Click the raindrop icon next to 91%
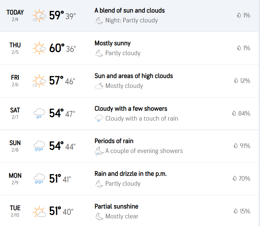Screen dimensions: 260x226 pos(236,146)
